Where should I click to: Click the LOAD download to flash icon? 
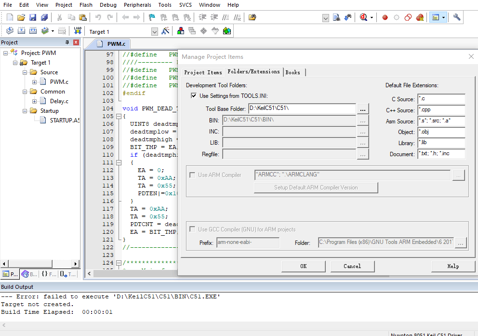[78, 31]
